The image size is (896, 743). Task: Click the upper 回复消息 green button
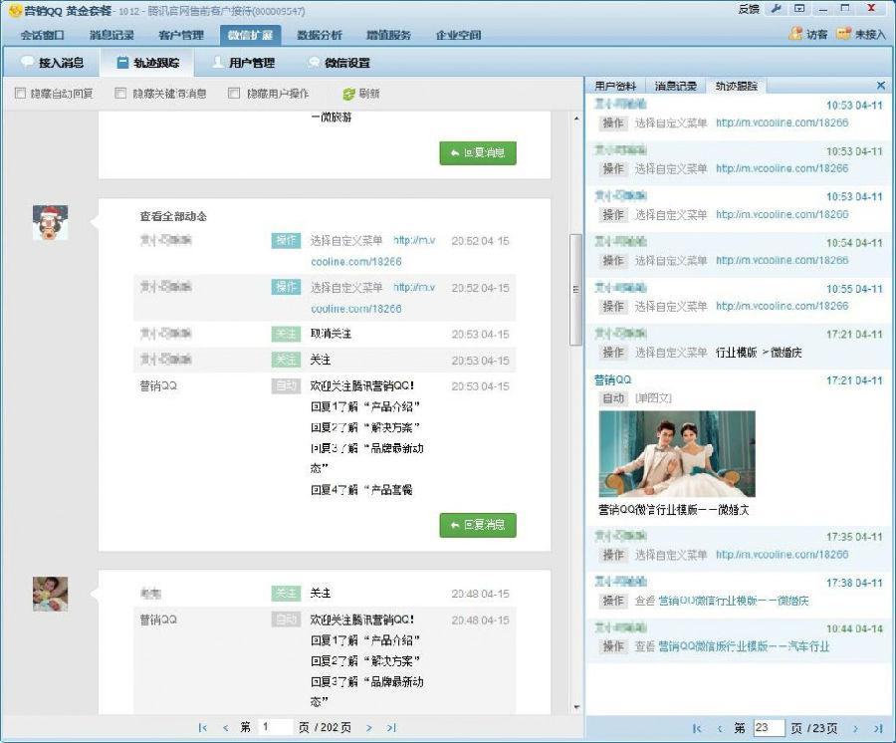pos(478,152)
